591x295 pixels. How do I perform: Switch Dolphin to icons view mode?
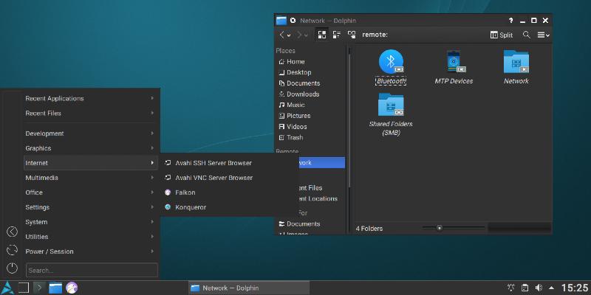(322, 35)
